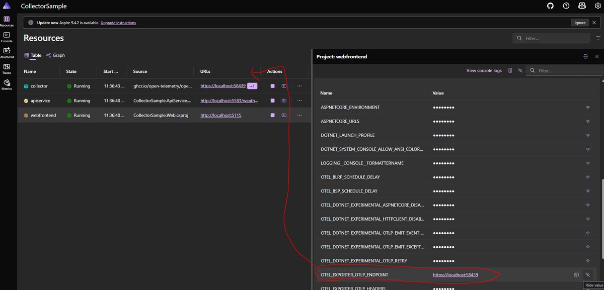604x290 pixels.
Task: Focus the Resources Filter search box
Action: coord(551,38)
